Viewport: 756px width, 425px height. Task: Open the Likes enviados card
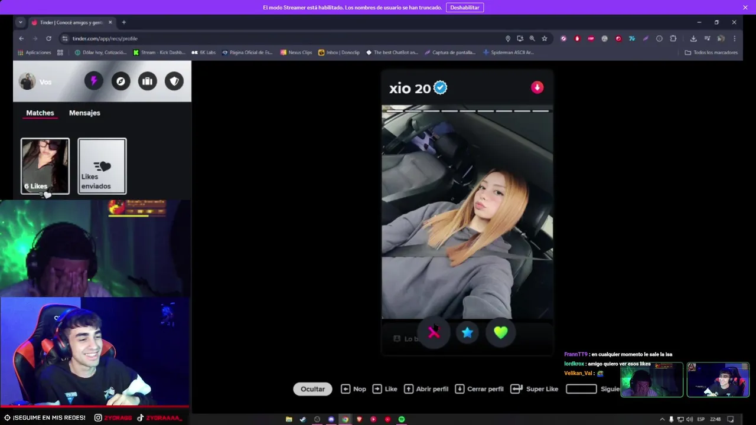[x=102, y=166]
